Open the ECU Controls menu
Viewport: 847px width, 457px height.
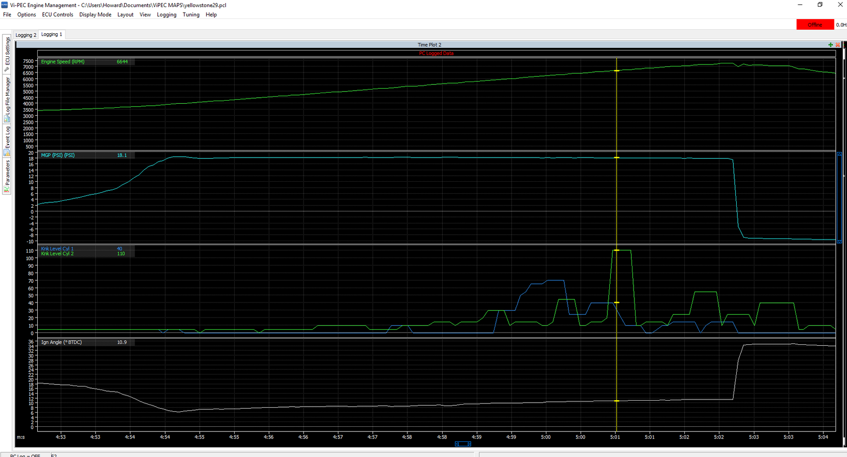[x=57, y=15]
